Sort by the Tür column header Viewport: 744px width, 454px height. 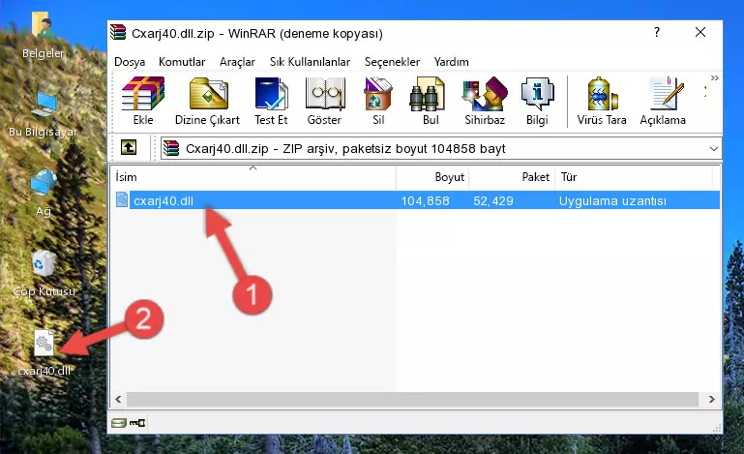634,176
